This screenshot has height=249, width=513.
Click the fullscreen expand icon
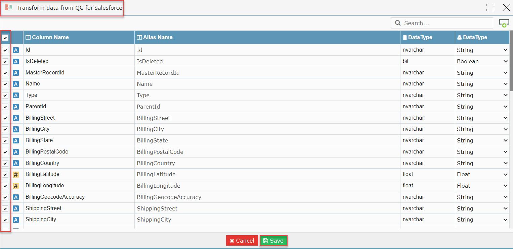[x=490, y=8]
